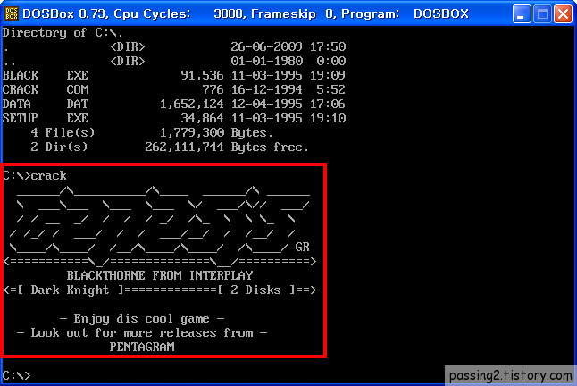Click file size 1,652,124
The width and height of the screenshot is (577, 386).
tap(191, 105)
